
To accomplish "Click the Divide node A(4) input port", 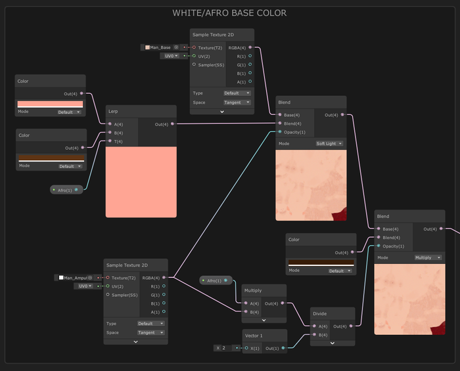I will [x=315, y=326].
